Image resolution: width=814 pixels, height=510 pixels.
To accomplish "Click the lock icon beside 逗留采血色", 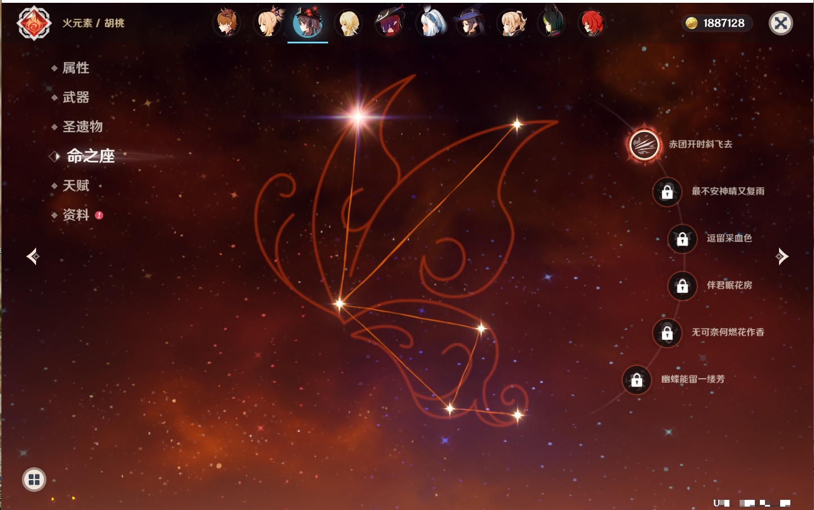I will [x=682, y=239].
